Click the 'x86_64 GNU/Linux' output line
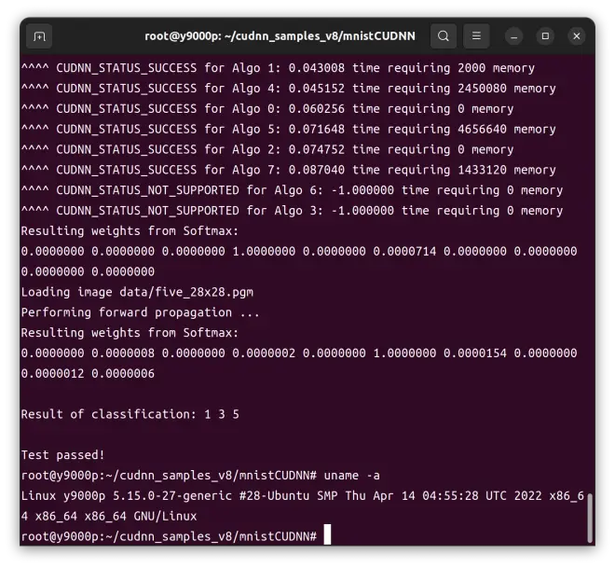Image resolution: width=615 pixels, height=568 pixels. pos(109,516)
